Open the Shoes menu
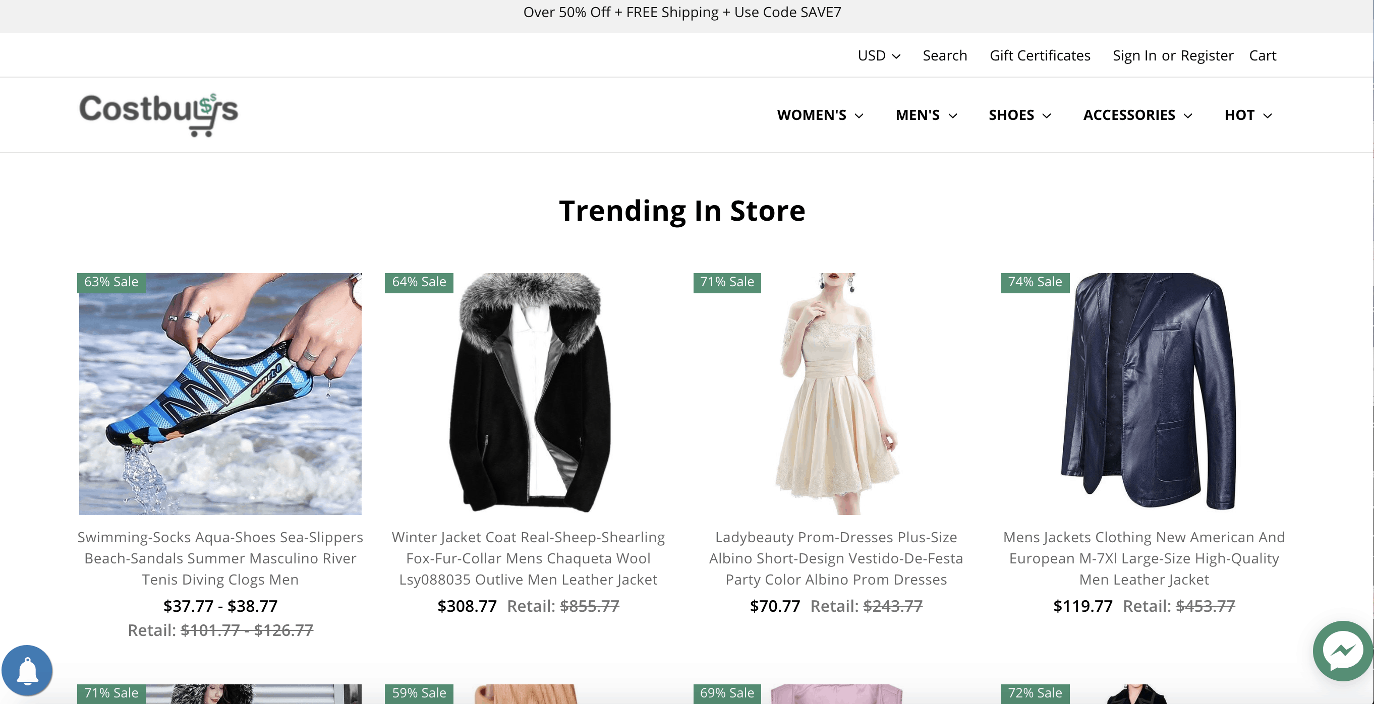The height and width of the screenshot is (704, 1374). [1019, 115]
